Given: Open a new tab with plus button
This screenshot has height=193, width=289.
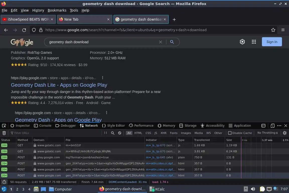Looking at the screenshot, I should [174, 19].
